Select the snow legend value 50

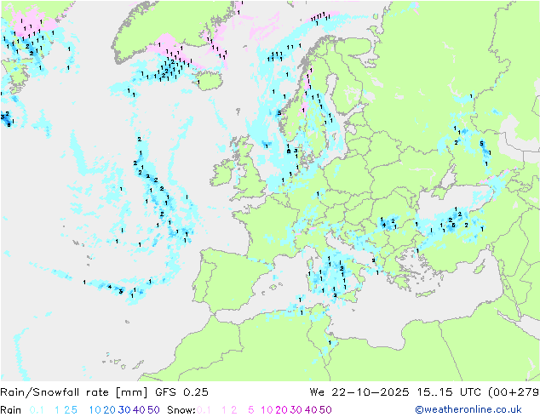pyautogui.click(x=325, y=410)
